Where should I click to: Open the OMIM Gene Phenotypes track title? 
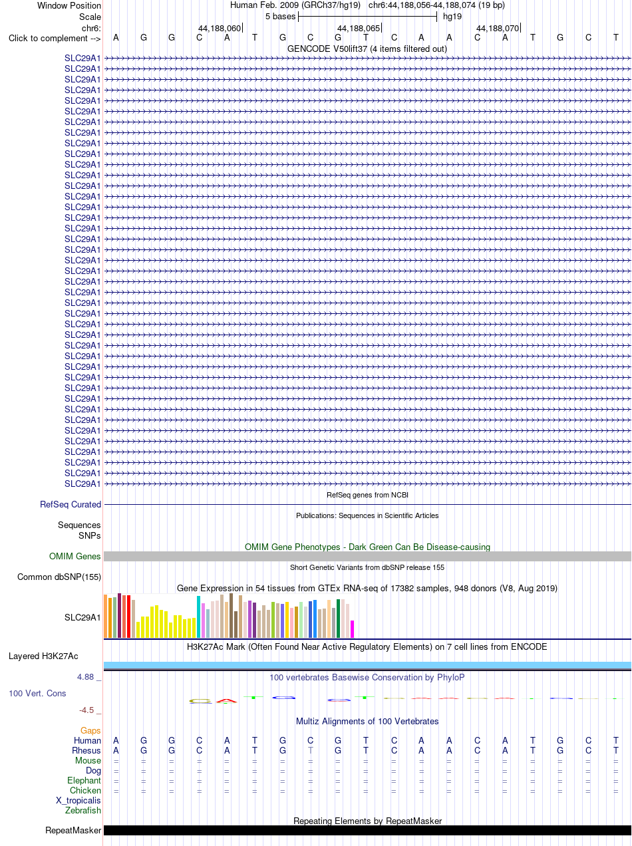pyautogui.click(x=367, y=547)
